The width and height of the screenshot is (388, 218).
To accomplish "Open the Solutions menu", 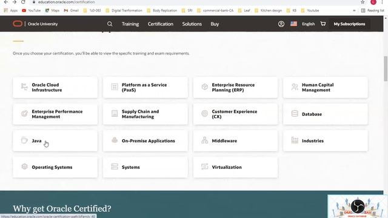I will coord(192,24).
